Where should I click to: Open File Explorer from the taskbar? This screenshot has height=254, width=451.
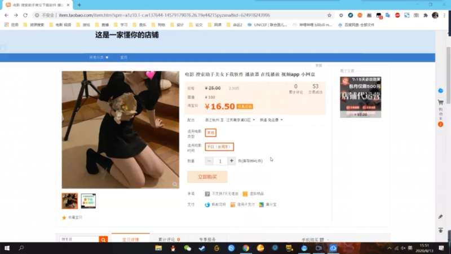(158, 248)
